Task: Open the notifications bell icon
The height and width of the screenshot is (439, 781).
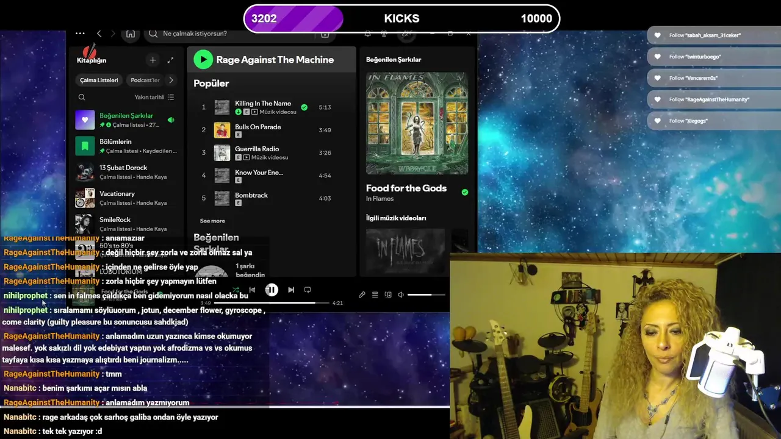Action: 367,34
